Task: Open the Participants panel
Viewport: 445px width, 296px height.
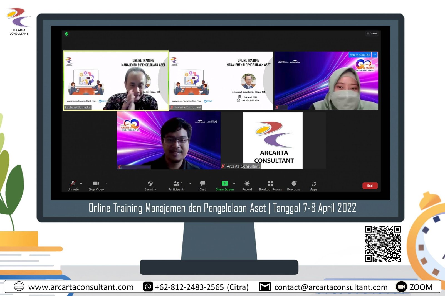Action: [x=176, y=184]
